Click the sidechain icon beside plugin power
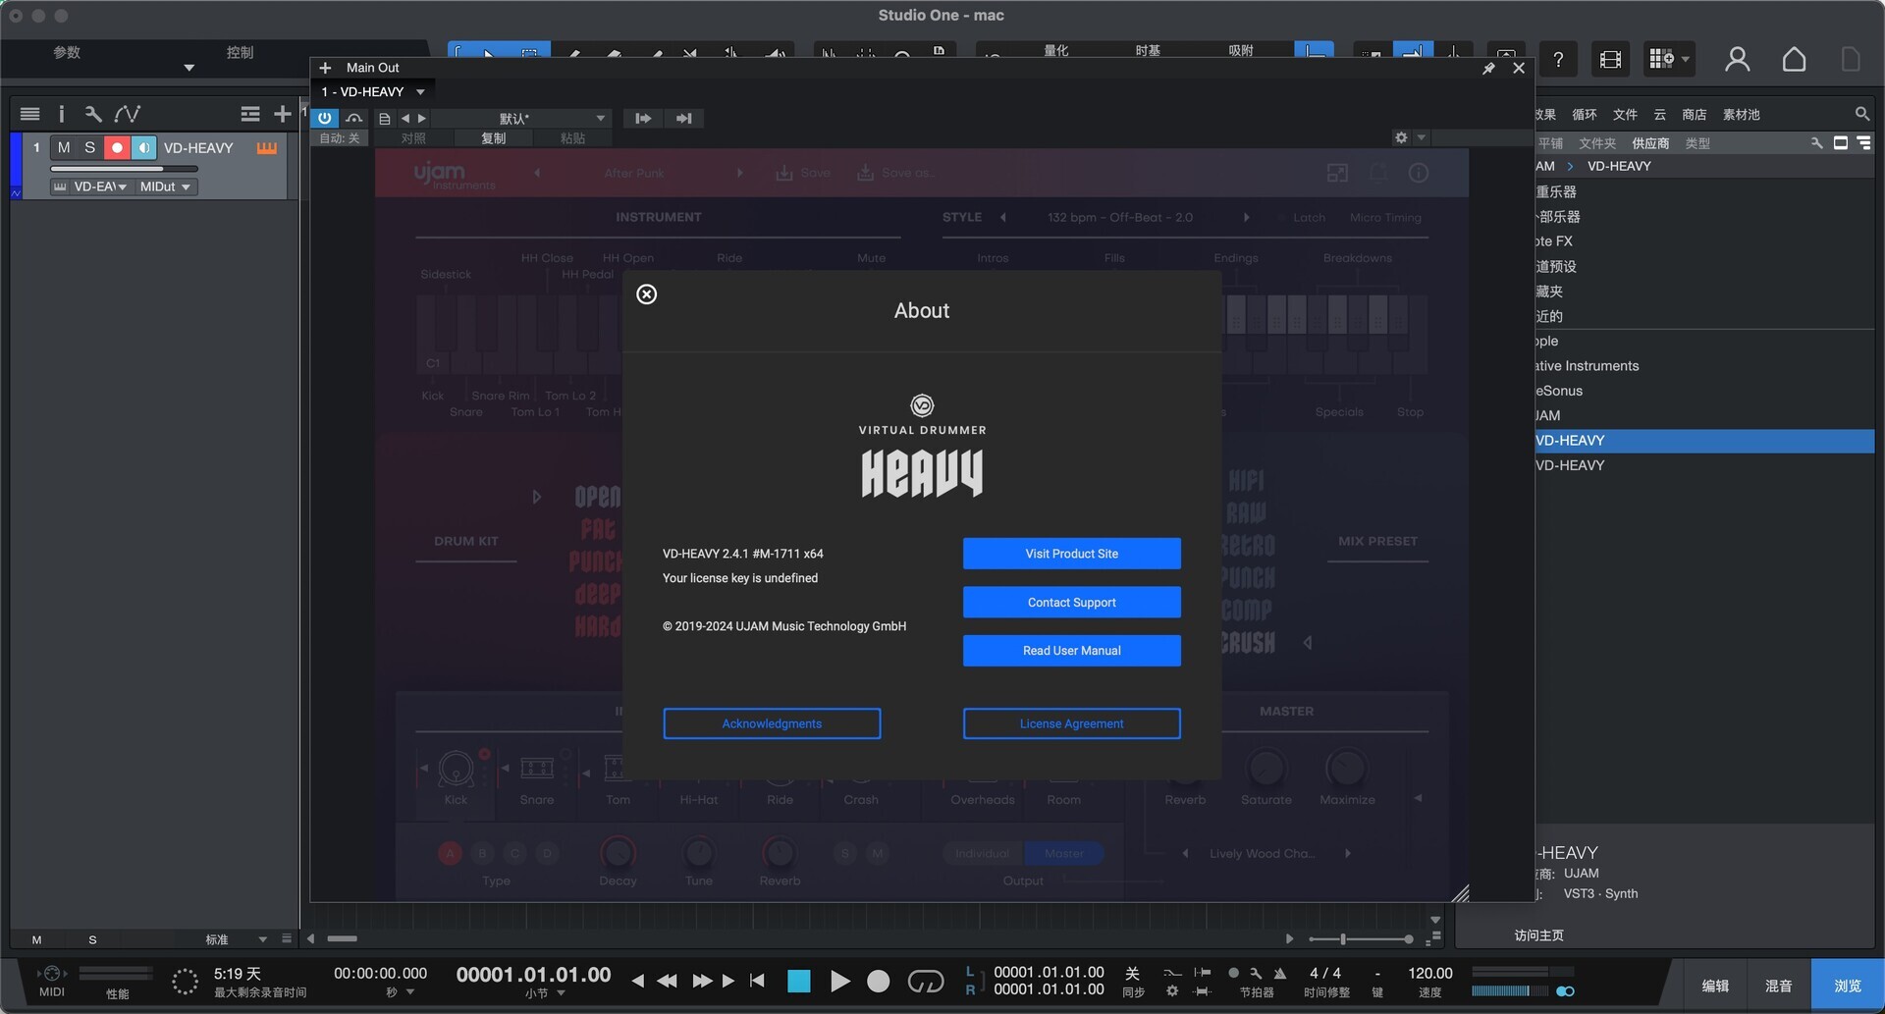 (x=353, y=118)
